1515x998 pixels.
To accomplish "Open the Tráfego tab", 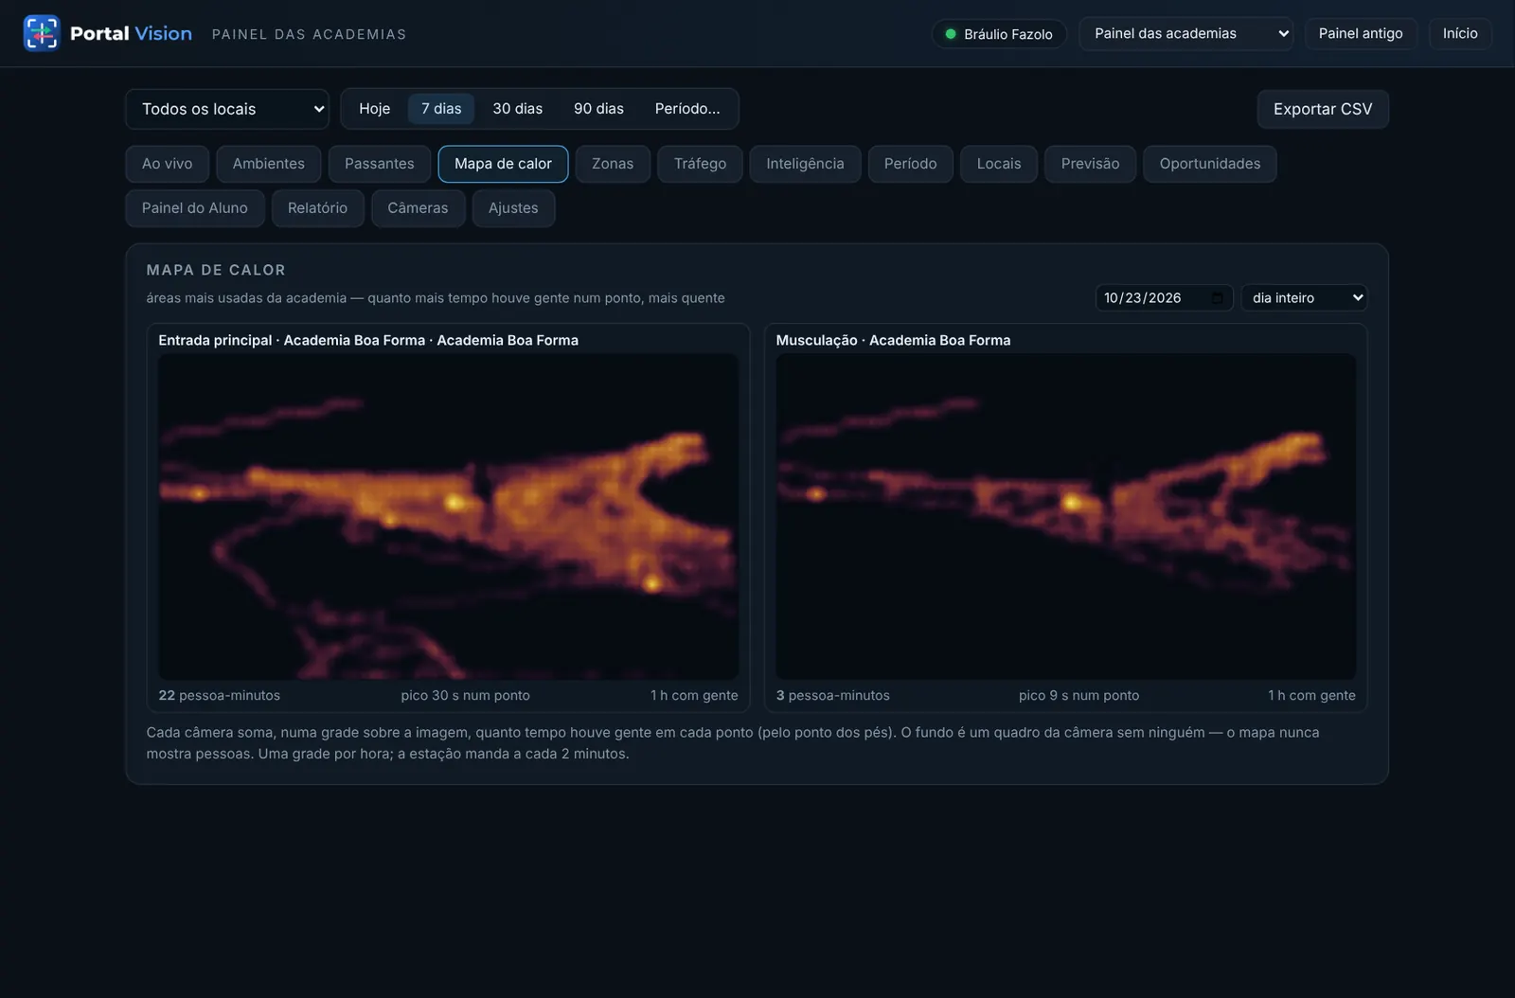I will pos(701,164).
